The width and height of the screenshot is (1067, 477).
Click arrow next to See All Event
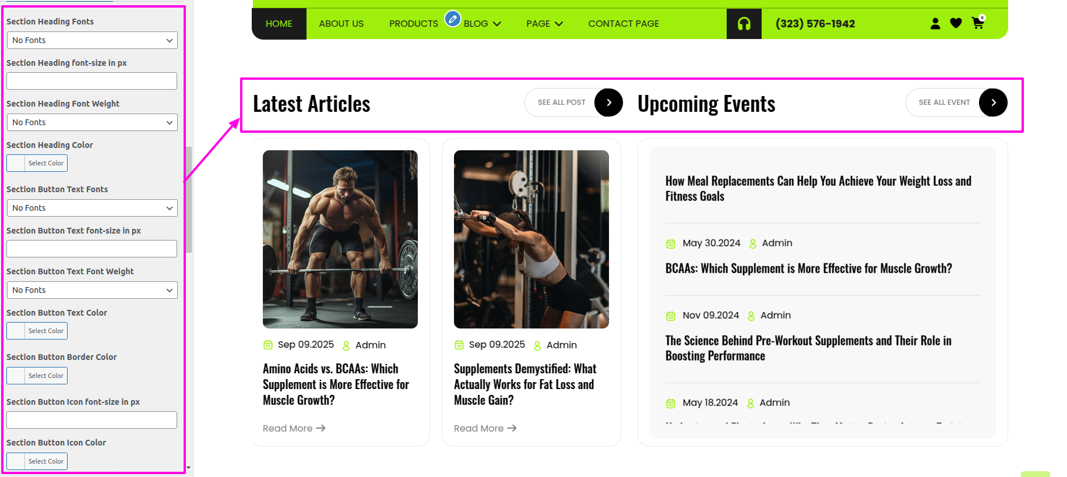pyautogui.click(x=993, y=103)
